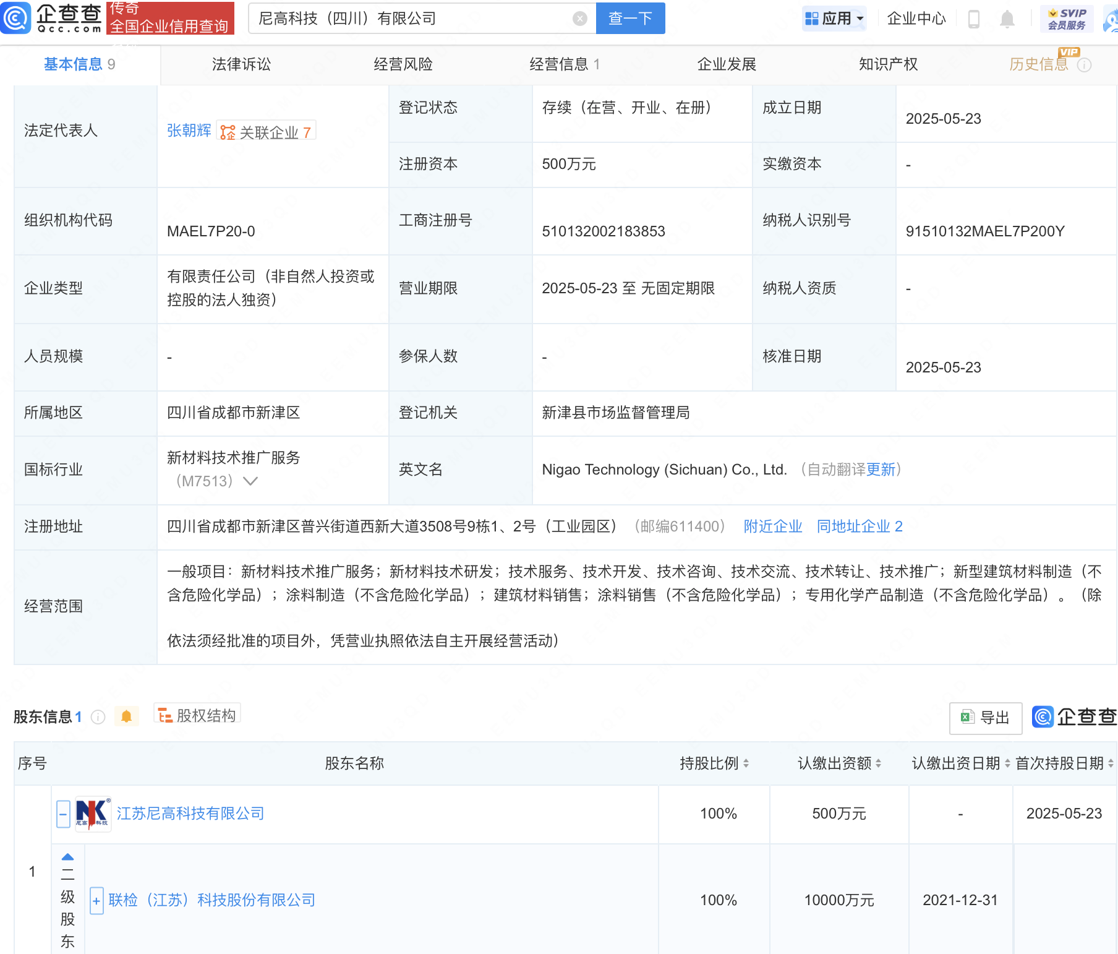Open SVIP 会员服务 badge
This screenshot has width=1118, height=954.
(1067, 19)
